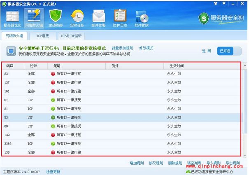The image size is (249, 175).
Task: Switch to the TCP连接 tab
Action: click(x=43, y=36)
